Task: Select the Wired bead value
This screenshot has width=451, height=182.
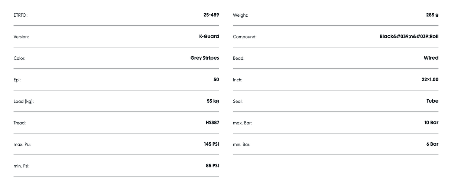Action: point(431,58)
